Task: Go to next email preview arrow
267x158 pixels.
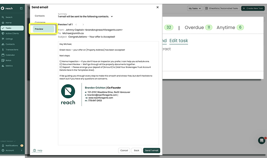Action: [x=83, y=24]
